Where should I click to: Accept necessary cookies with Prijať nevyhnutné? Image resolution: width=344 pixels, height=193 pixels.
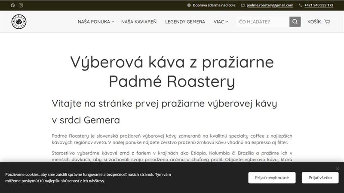click(272, 178)
